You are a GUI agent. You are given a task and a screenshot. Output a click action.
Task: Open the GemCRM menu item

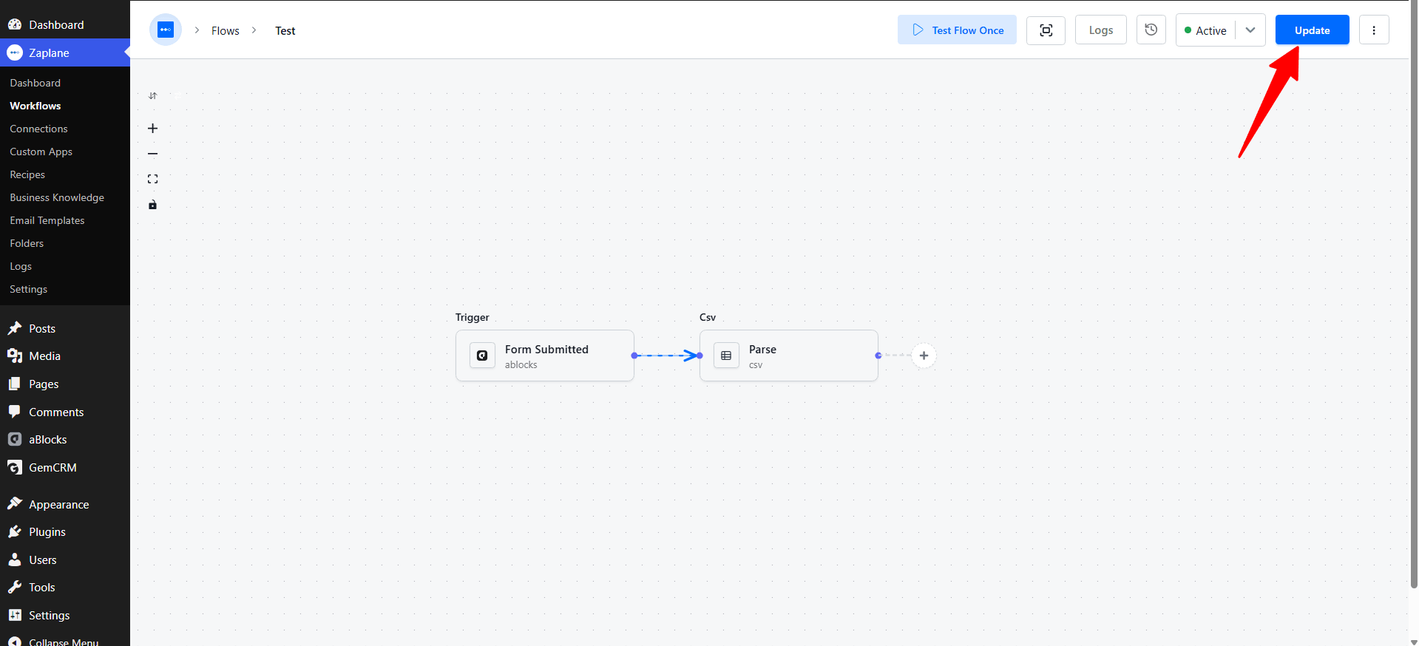coord(65,468)
